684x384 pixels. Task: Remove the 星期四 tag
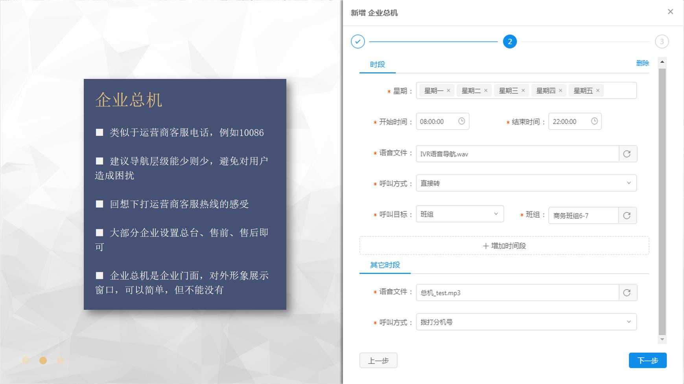point(560,90)
